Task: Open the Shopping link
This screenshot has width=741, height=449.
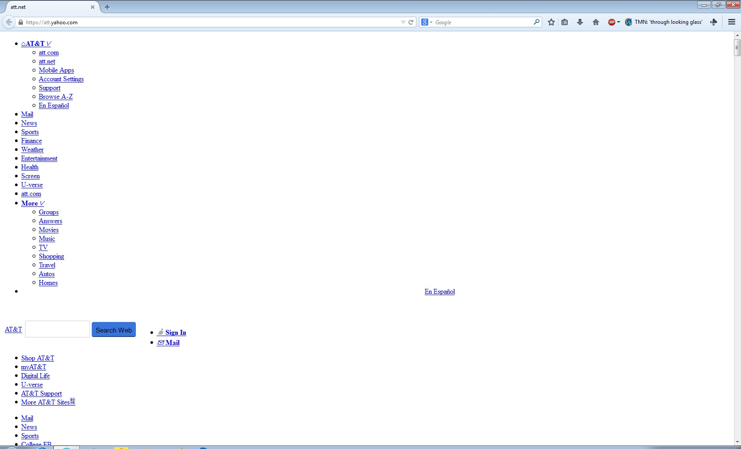Action: 51,256
